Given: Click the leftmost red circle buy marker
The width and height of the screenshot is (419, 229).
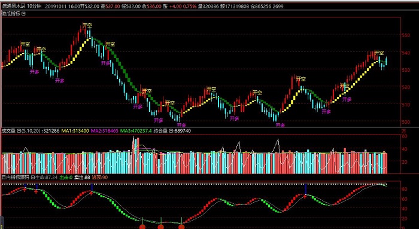Looking at the screenshot, I should [142, 227].
